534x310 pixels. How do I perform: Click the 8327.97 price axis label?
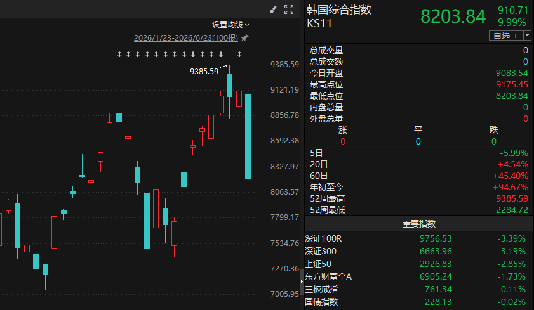pos(284,167)
